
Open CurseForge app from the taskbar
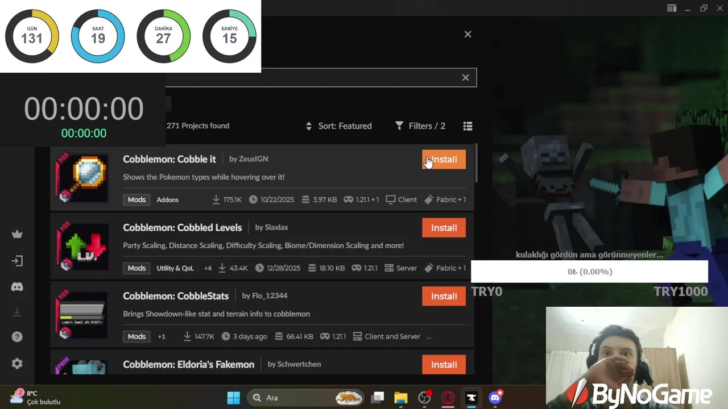tap(471, 398)
